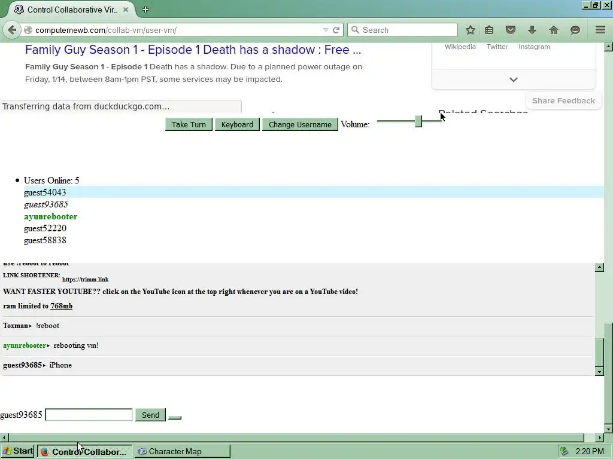The image size is (613, 459).
Task: Go to Firefox home page icon
Action: [554, 30]
